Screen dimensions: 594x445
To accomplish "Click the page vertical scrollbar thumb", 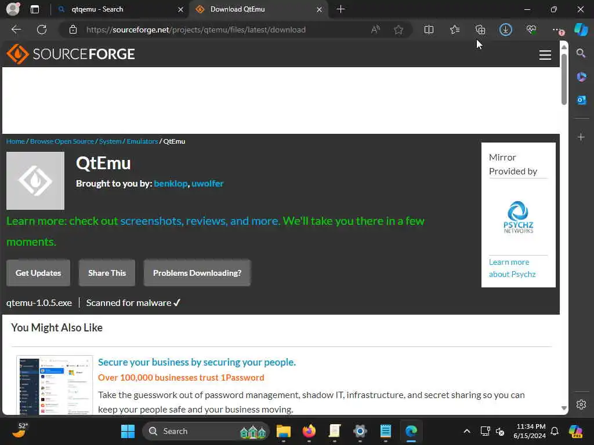I will tap(564, 79).
